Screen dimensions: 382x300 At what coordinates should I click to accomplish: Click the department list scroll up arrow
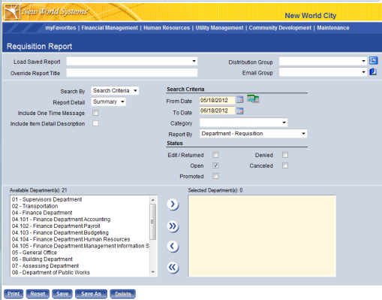pos(152,200)
